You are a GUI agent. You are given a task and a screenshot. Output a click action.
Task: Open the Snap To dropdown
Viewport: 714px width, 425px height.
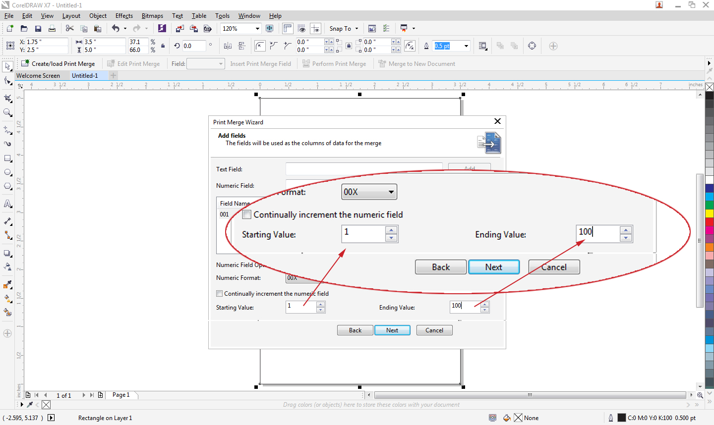(344, 28)
